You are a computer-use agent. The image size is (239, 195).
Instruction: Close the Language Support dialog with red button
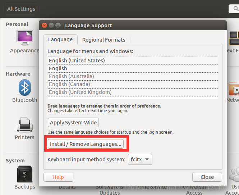tap(44, 25)
